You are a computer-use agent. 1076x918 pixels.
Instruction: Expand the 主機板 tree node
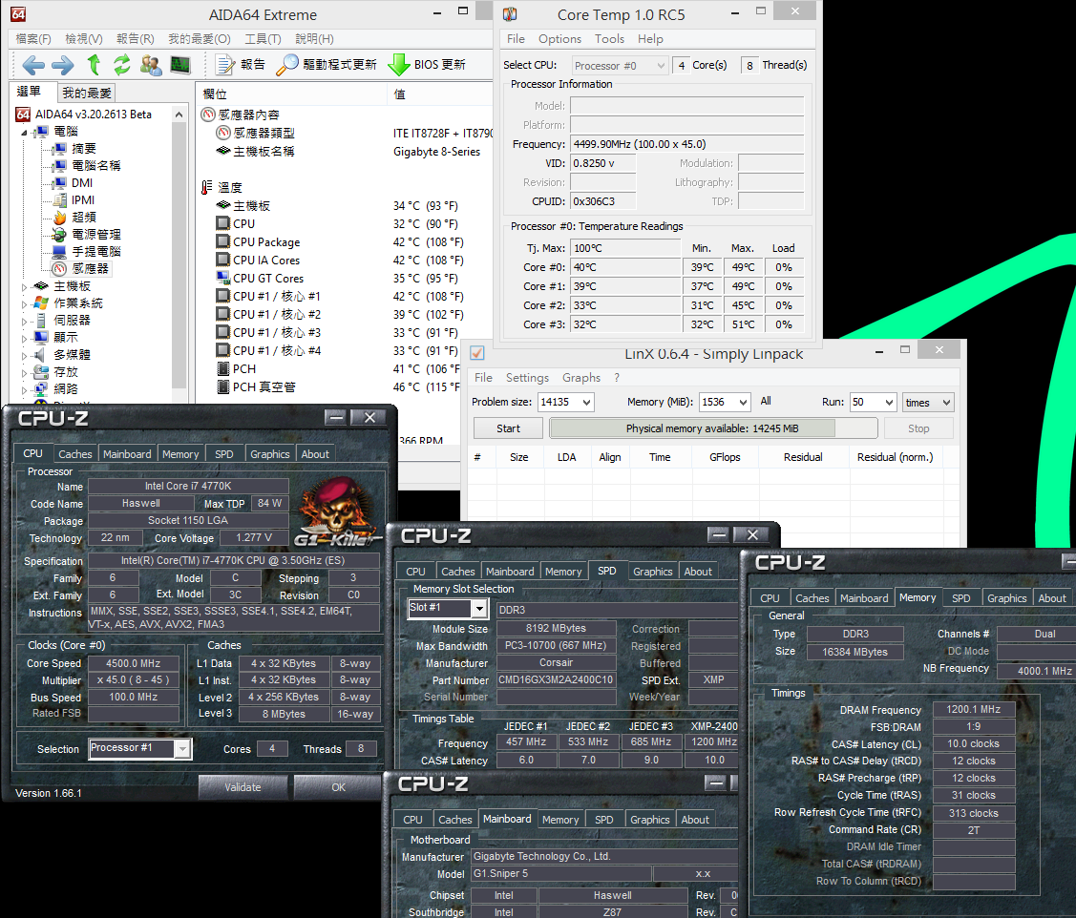(25, 287)
